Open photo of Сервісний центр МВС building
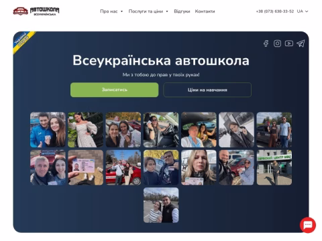The height and width of the screenshot is (241, 322). 274,167
